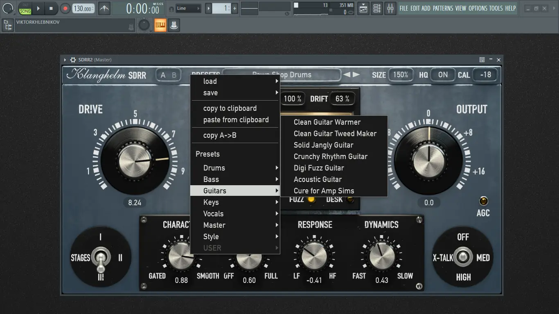559x314 pixels.
Task: Open the mixer icon
Action: point(390,8)
